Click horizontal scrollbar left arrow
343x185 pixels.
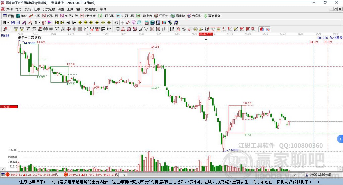coord(124,175)
